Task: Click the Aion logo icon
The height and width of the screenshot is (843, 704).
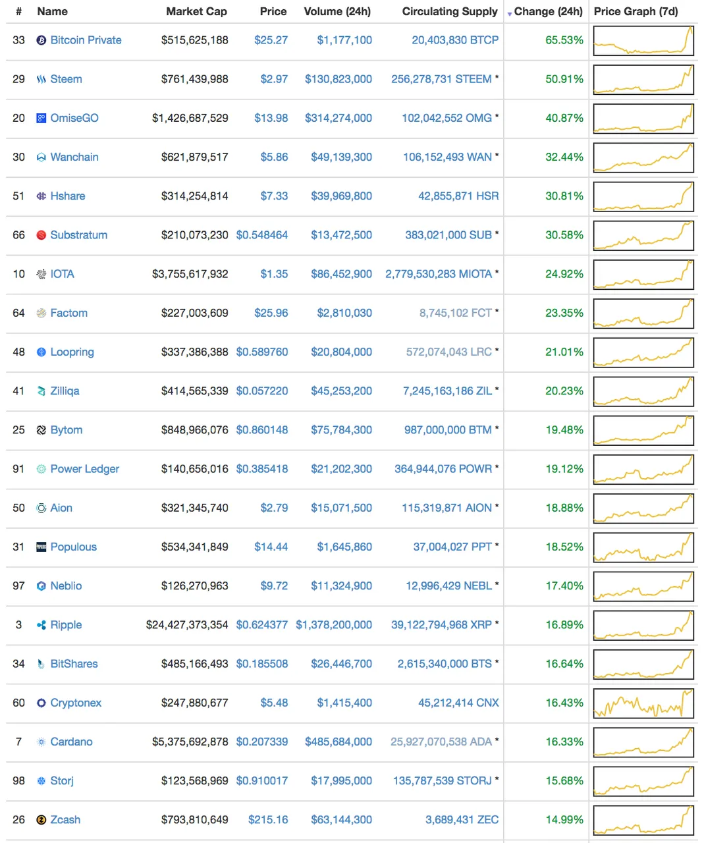Action: click(41, 508)
